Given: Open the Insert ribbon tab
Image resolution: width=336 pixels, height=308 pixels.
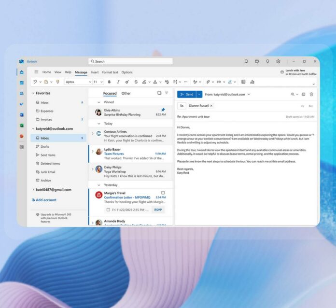Looking at the screenshot, I should coord(95,72).
